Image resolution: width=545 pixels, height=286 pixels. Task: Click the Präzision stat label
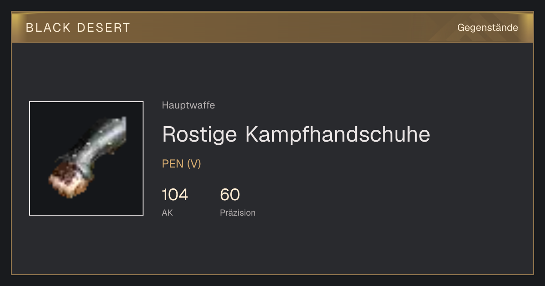(x=238, y=212)
